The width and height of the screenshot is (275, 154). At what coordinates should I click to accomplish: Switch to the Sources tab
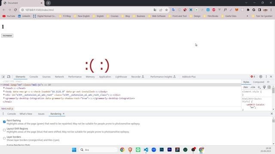pyautogui.click(x=46, y=77)
